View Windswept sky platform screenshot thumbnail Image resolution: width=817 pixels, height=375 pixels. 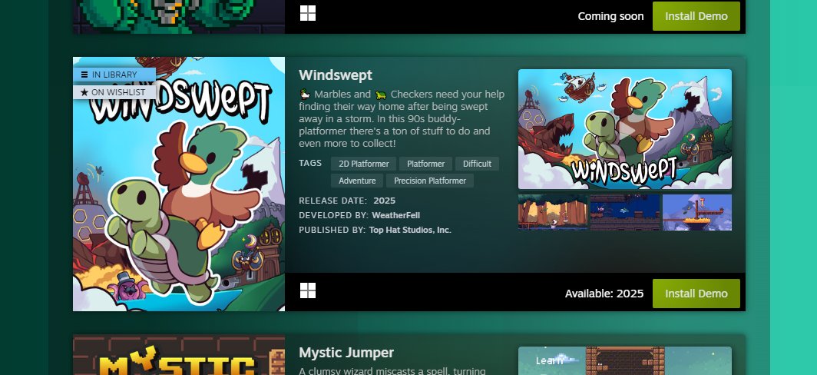(696, 212)
